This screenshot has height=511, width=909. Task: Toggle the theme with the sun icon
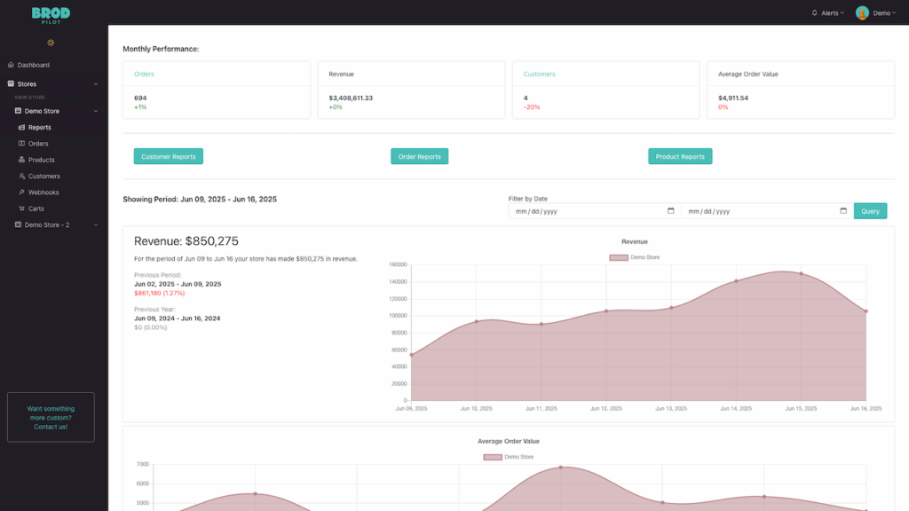pos(51,42)
